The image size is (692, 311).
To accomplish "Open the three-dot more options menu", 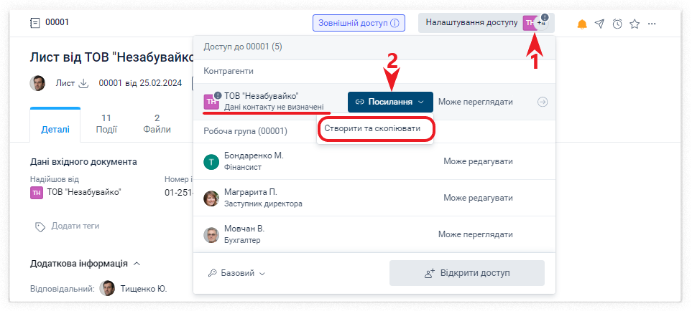I will 652,24.
